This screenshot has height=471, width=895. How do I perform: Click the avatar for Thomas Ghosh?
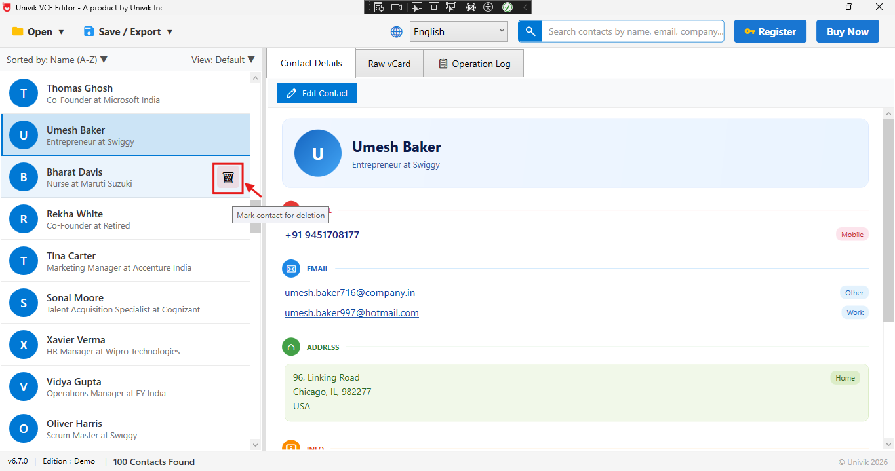click(x=24, y=94)
